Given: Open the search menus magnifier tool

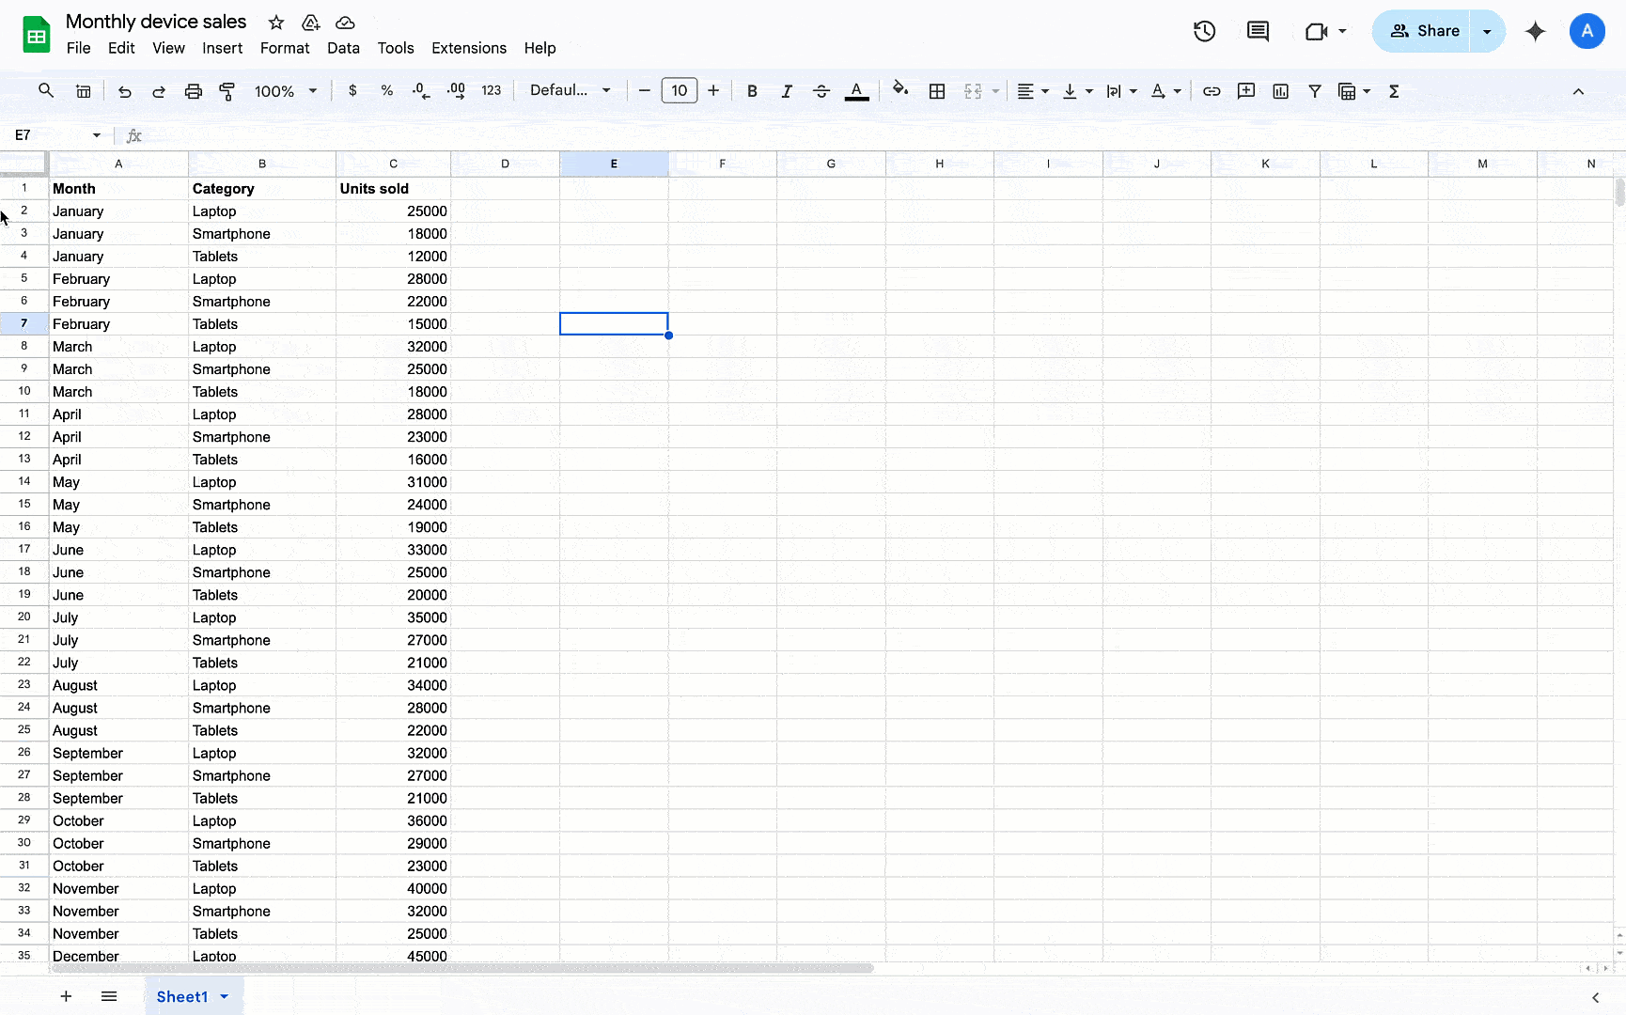Looking at the screenshot, I should [45, 91].
